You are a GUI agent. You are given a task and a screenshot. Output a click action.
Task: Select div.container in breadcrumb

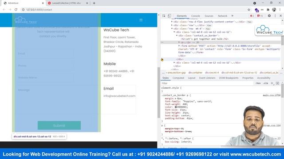pyautogui.click(x=195, y=72)
